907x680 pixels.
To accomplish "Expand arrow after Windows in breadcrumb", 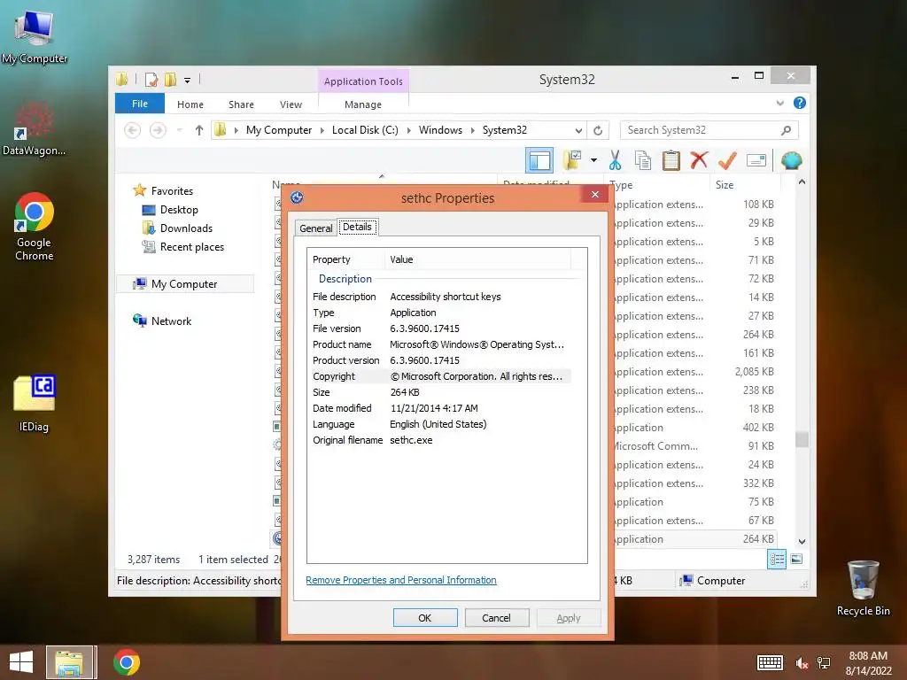I will click(472, 130).
